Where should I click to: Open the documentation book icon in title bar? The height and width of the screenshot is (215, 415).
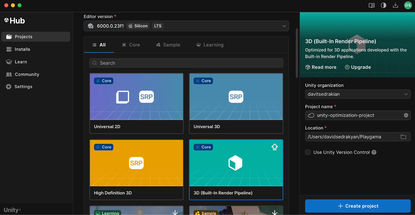371,5
